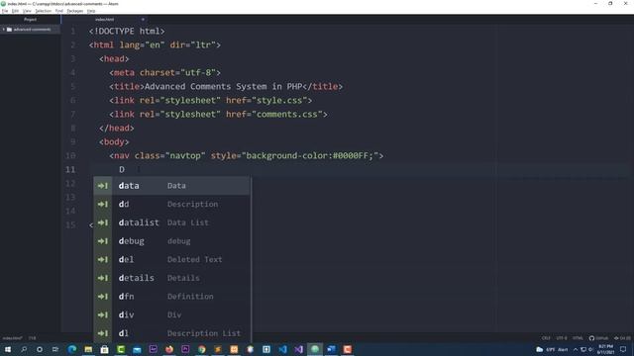This screenshot has width=634, height=356.
Task: Close the index.html tab
Action: (143, 20)
